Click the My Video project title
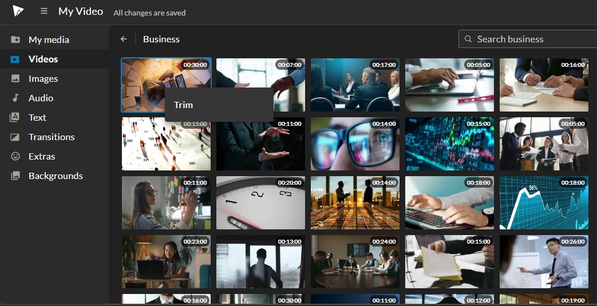The height and width of the screenshot is (306, 597). tap(81, 11)
